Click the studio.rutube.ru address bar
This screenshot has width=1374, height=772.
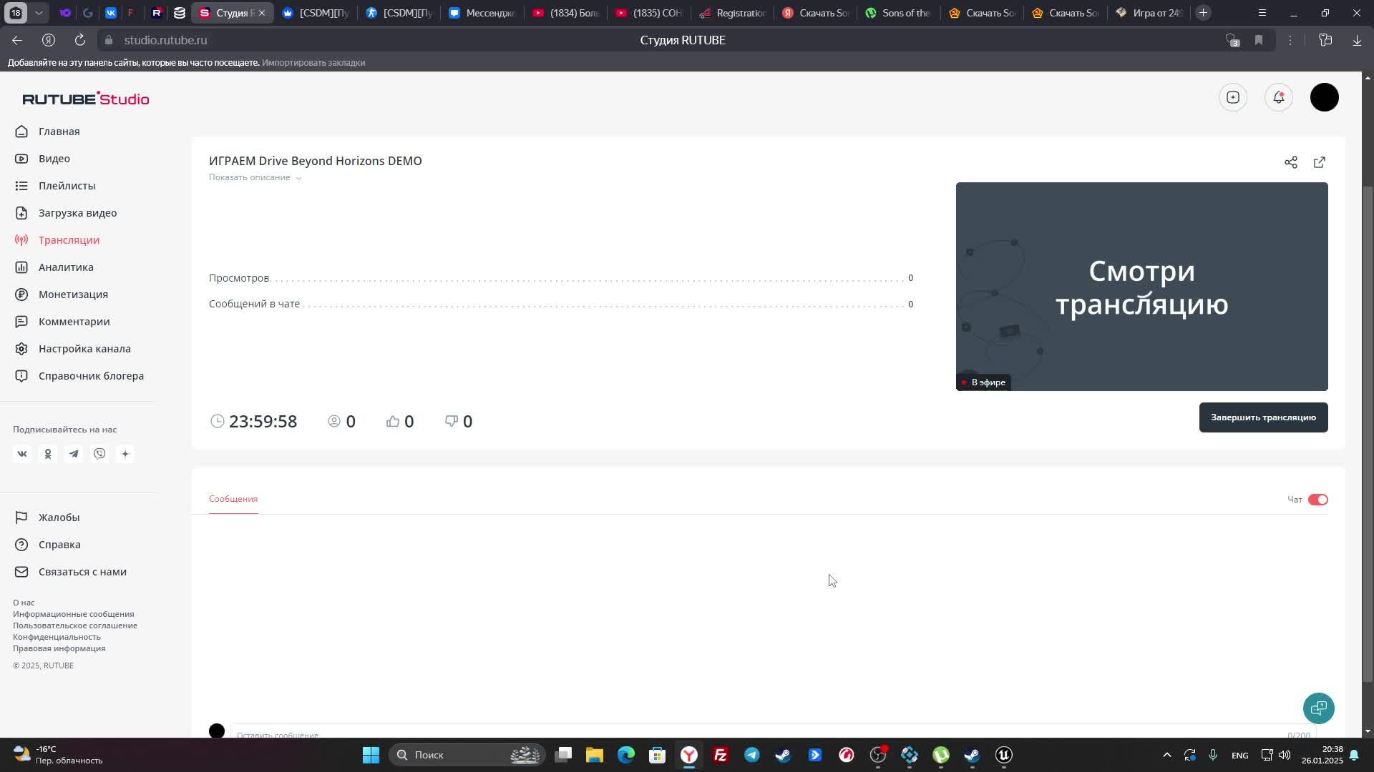[x=165, y=40]
